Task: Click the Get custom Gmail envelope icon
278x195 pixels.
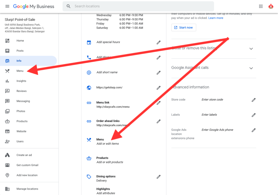Action: tap(7, 165)
